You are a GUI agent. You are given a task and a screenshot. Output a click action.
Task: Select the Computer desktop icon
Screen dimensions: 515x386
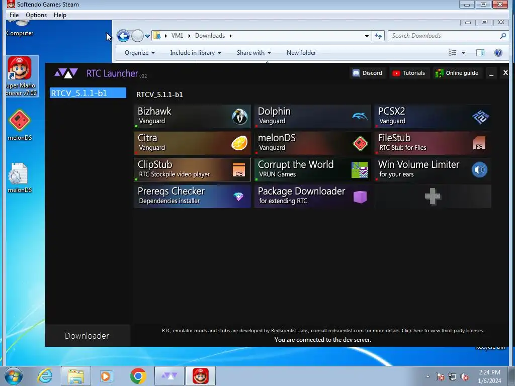pos(20,29)
